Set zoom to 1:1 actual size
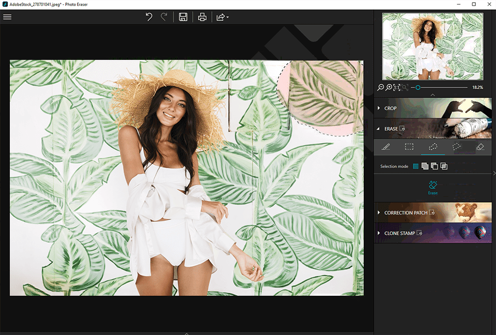496x335 pixels. pos(397,88)
